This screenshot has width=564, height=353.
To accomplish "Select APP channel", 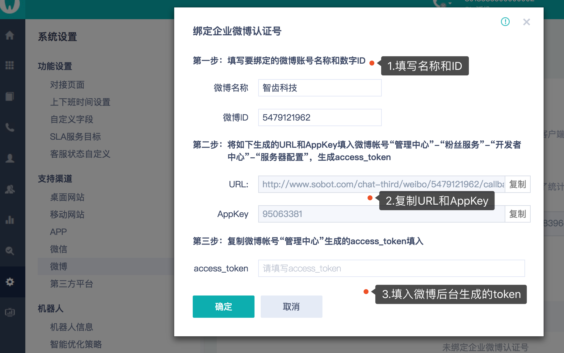I will [x=58, y=232].
